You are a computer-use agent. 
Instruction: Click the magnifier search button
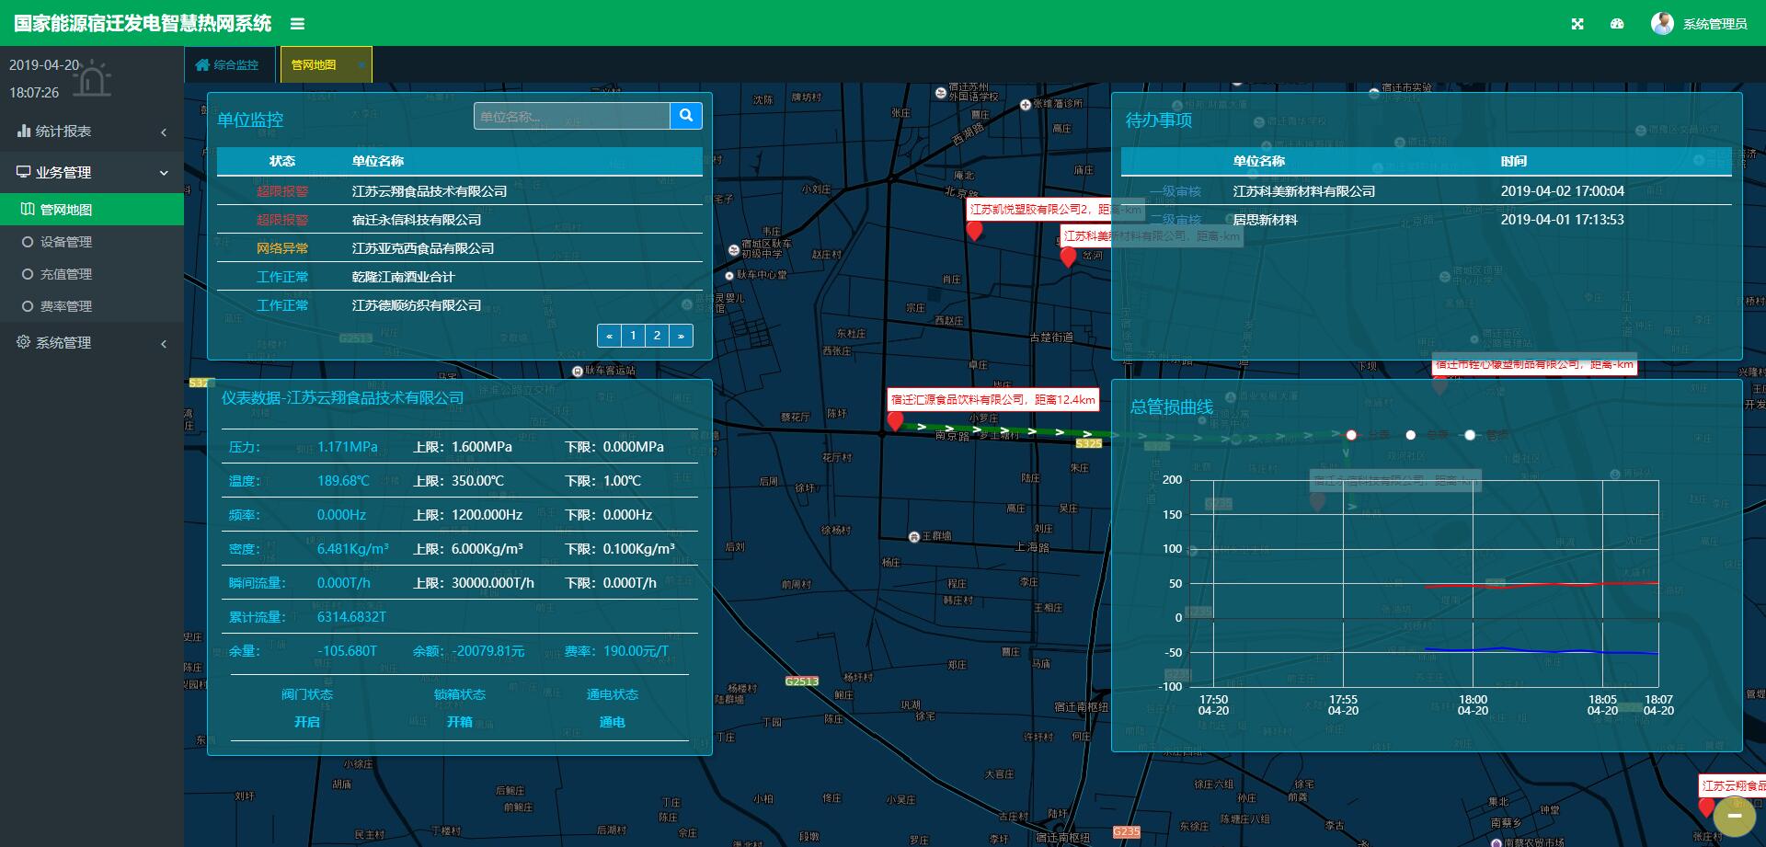click(686, 116)
